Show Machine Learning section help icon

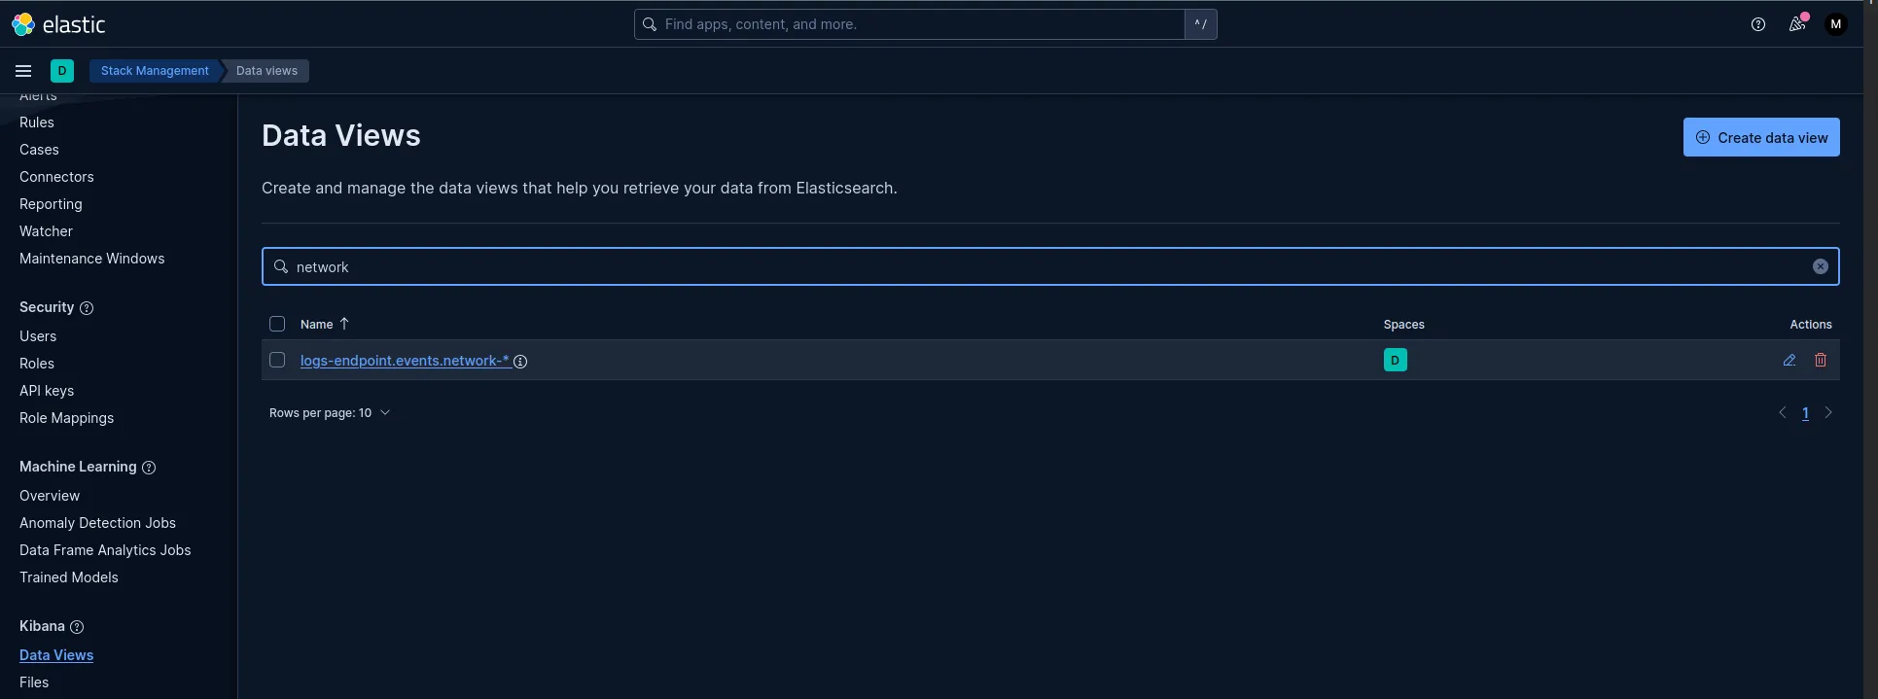pyautogui.click(x=149, y=468)
